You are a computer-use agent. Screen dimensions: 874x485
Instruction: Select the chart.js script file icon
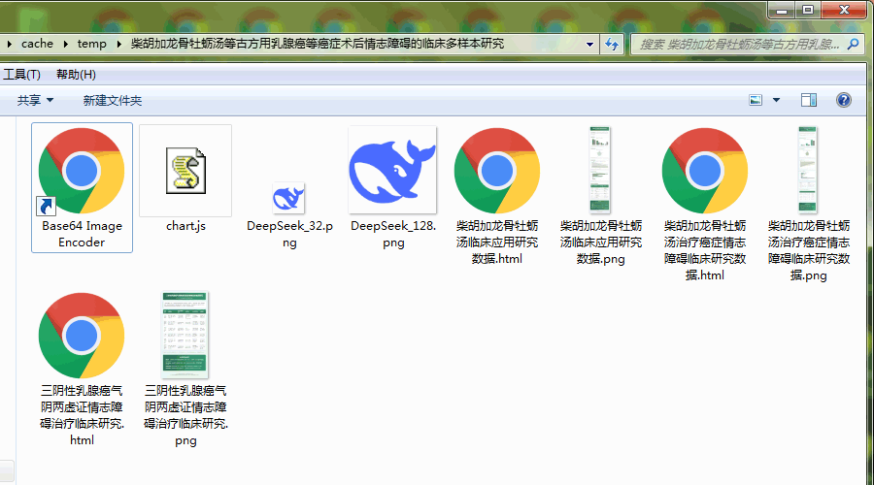tap(185, 171)
